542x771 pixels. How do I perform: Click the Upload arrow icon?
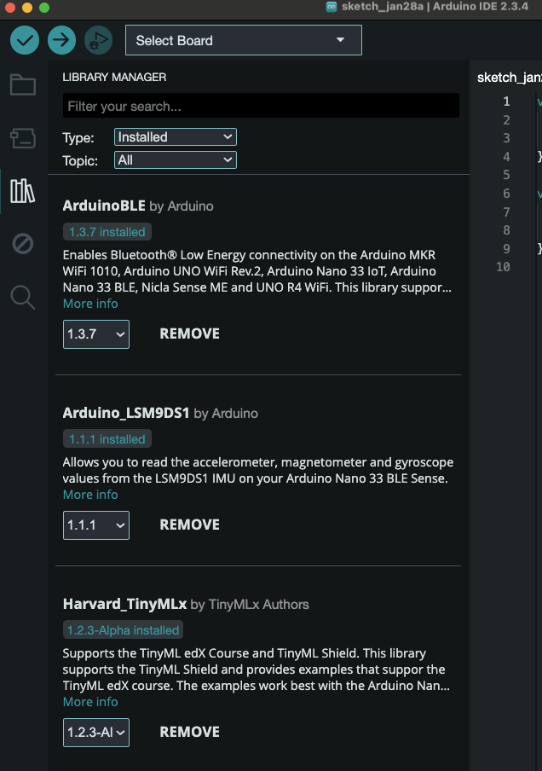(61, 40)
